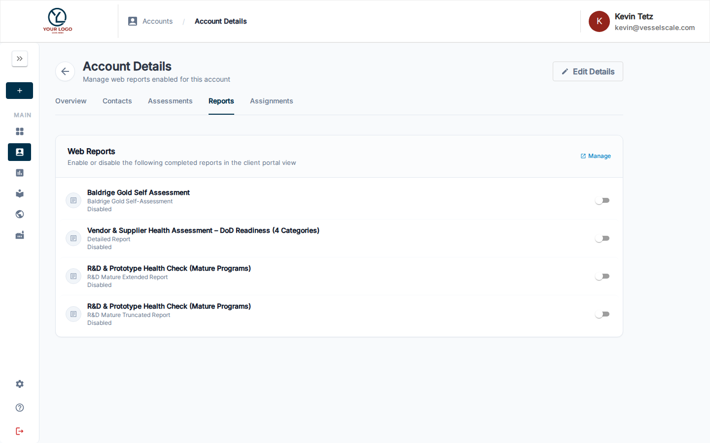Click the help question mark icon
This screenshot has width=710, height=443.
click(x=20, y=408)
